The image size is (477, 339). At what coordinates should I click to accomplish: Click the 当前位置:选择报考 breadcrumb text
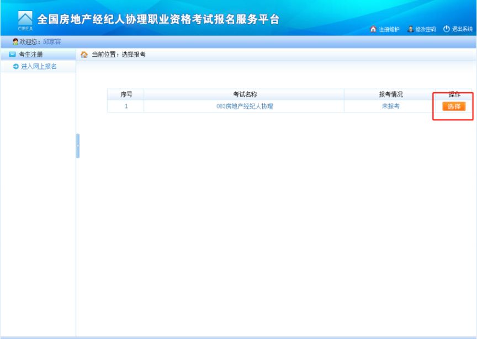point(119,55)
